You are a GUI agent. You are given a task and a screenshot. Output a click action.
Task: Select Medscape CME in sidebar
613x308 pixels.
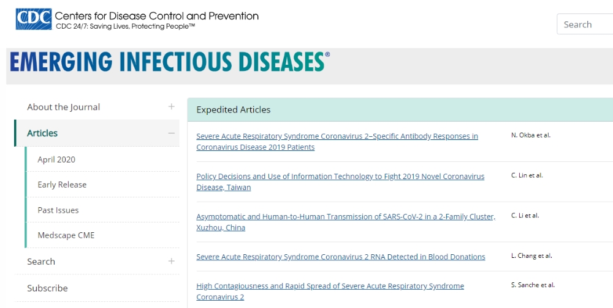(66, 235)
